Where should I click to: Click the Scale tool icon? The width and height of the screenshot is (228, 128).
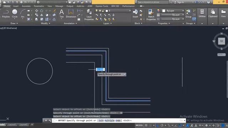tap(42, 19)
